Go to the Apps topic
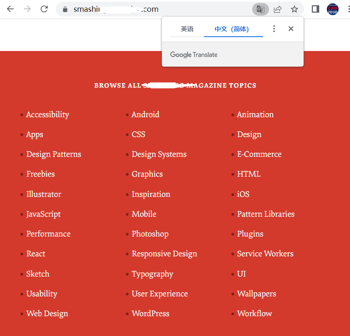Viewport: 350px width, 336px height. pyautogui.click(x=35, y=135)
